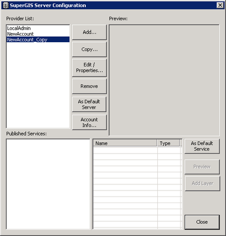Sort the table by the Name column
This screenshot has height=236, width=226.
click(x=125, y=143)
